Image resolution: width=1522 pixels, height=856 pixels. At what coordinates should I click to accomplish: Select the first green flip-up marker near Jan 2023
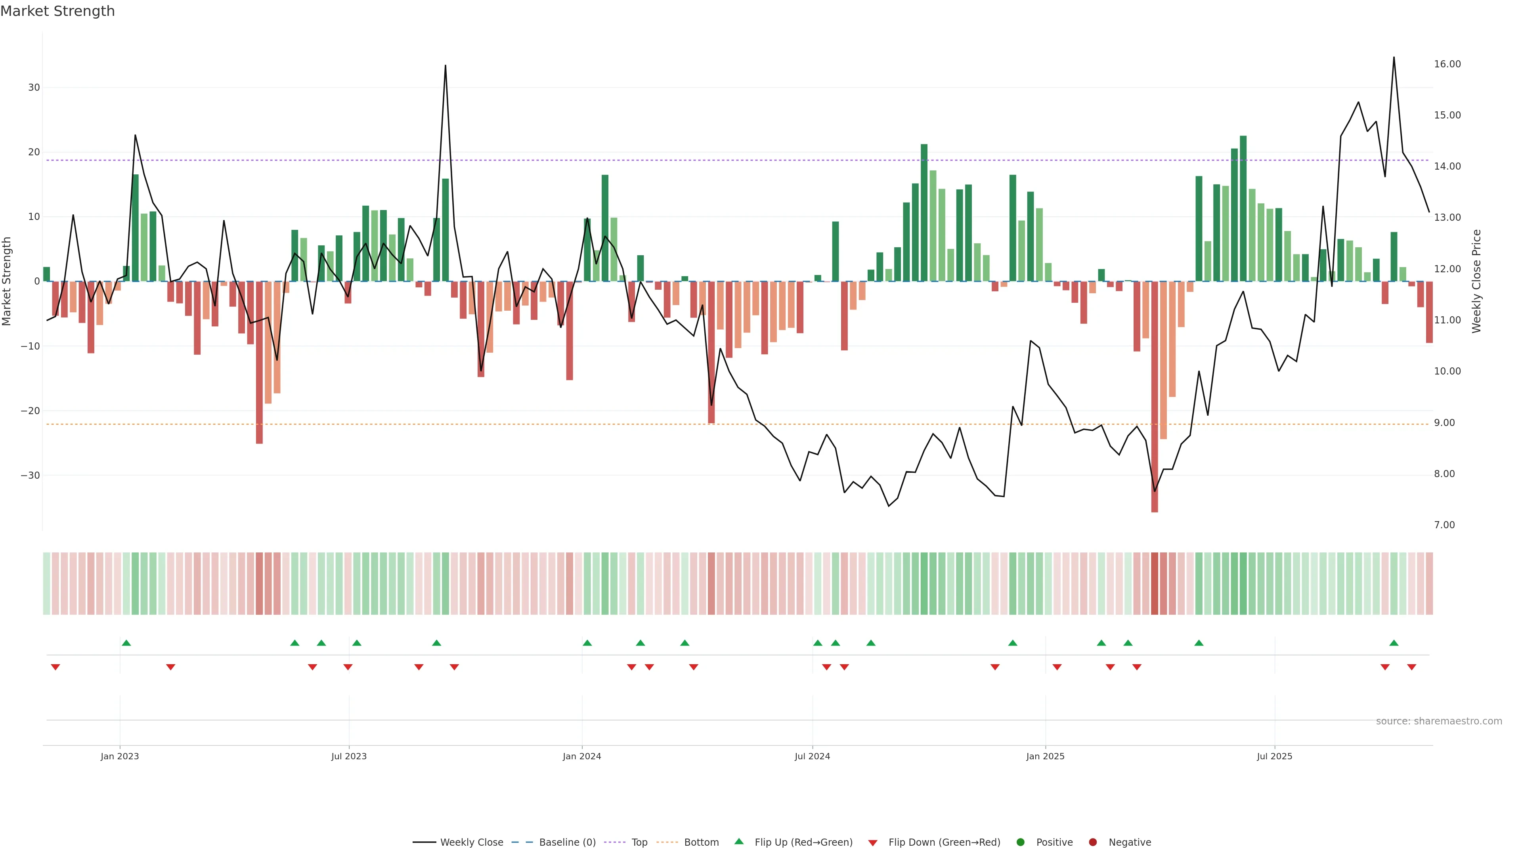coord(126,643)
